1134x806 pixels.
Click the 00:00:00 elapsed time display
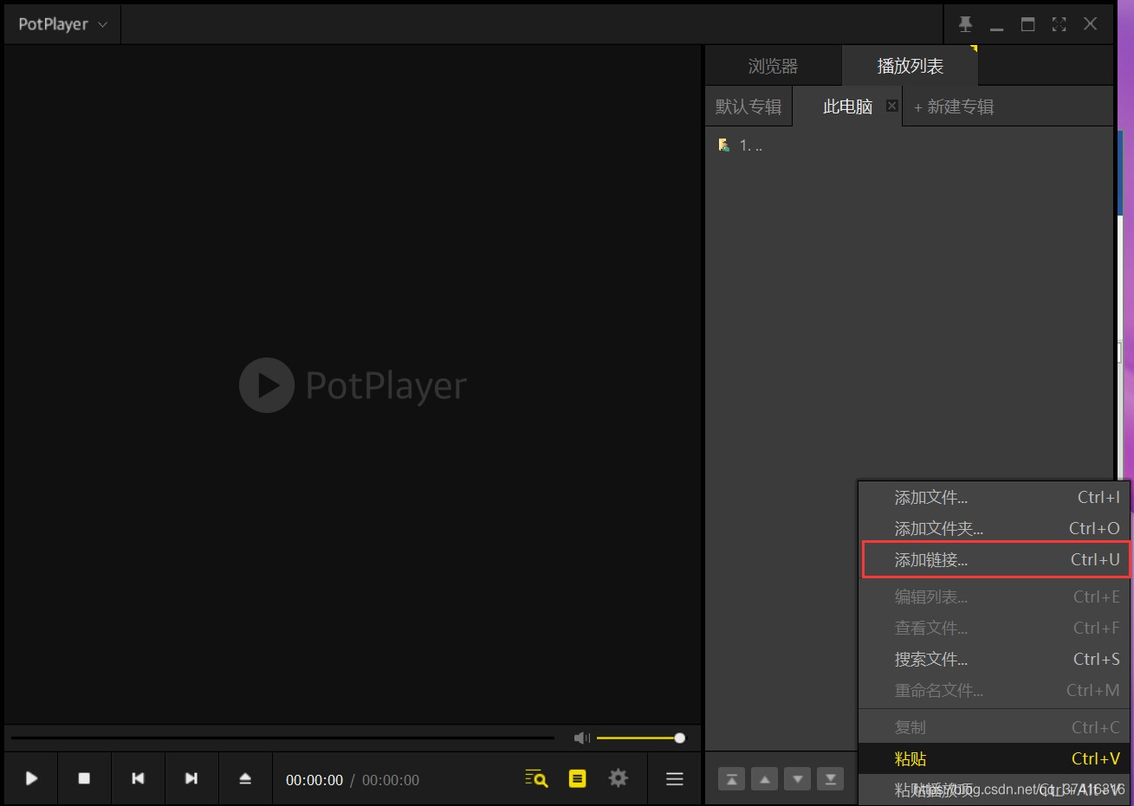coord(314,780)
